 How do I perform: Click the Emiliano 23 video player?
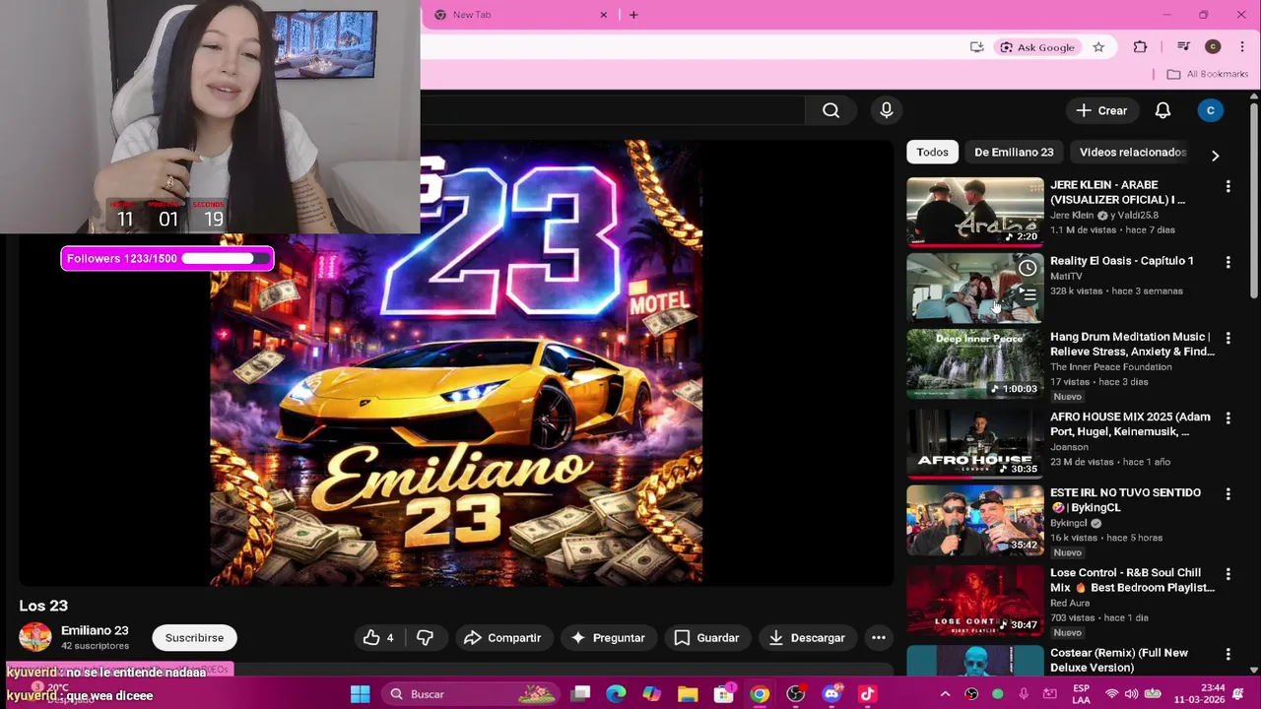click(x=456, y=362)
